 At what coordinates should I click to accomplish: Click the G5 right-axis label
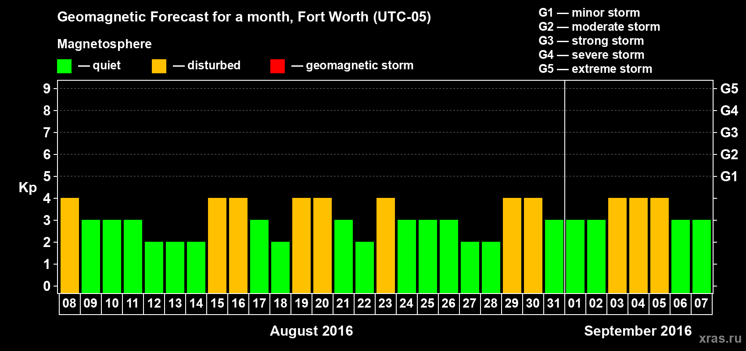pos(729,89)
